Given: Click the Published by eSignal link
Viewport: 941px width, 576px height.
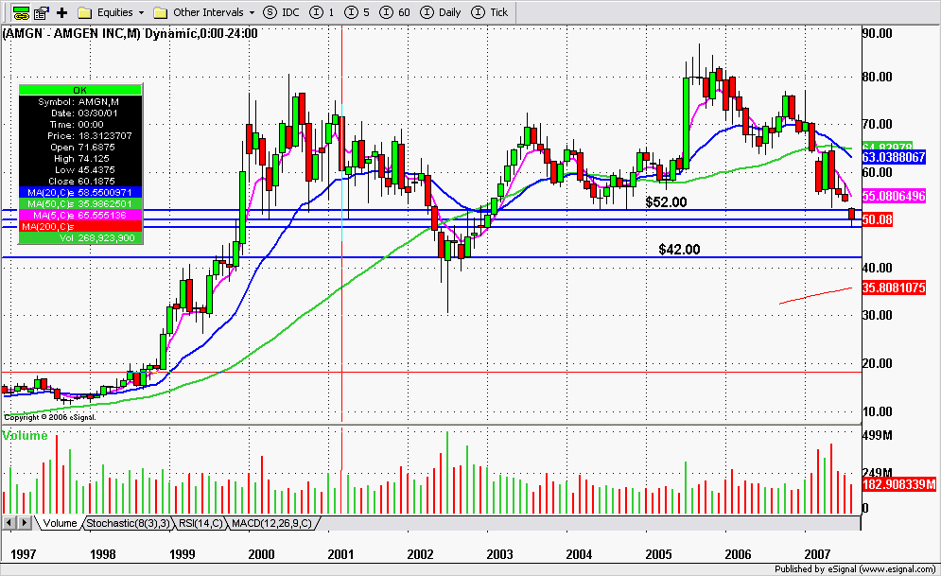Looking at the screenshot, I should [855, 568].
